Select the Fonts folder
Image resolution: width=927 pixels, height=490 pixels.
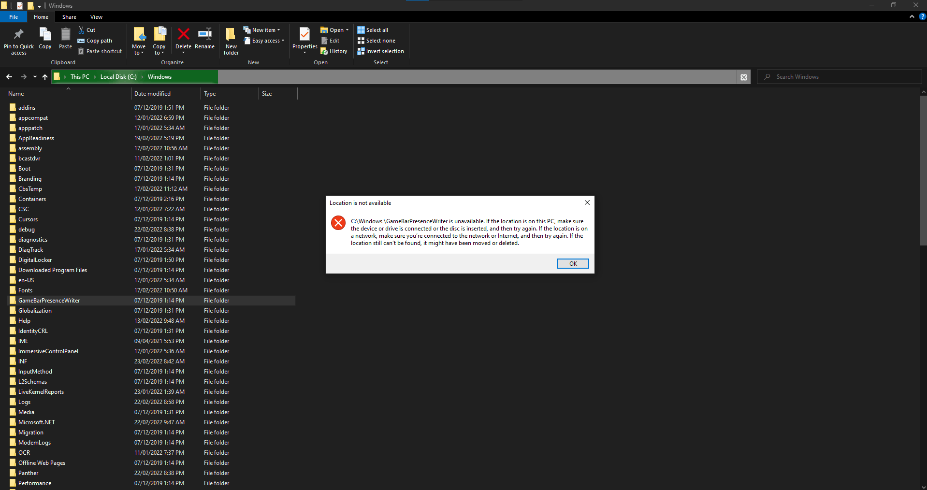152,290
